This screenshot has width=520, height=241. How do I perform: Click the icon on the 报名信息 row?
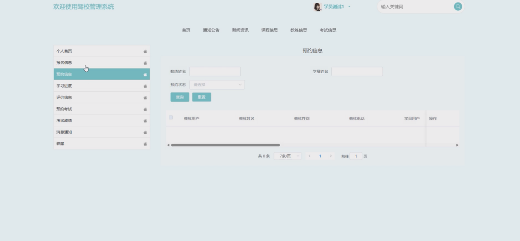(145, 63)
